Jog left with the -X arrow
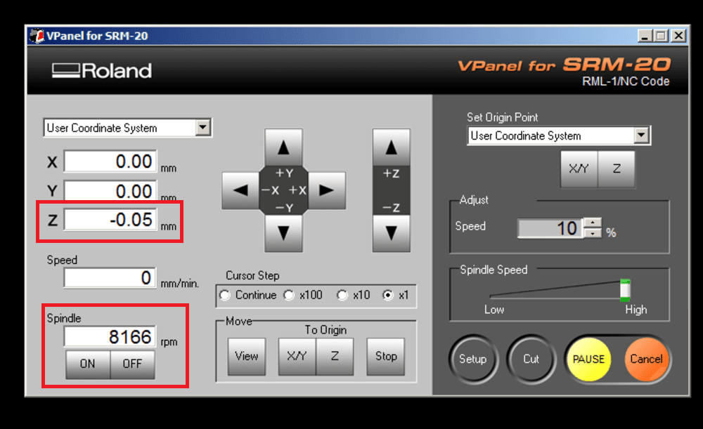Screen dimensions: 703x429 (240, 190)
